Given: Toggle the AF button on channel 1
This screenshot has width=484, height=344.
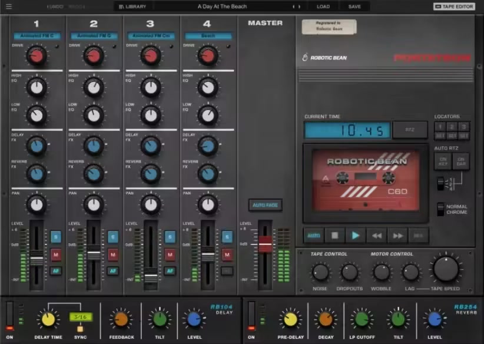Looking at the screenshot, I should pyautogui.click(x=56, y=271).
